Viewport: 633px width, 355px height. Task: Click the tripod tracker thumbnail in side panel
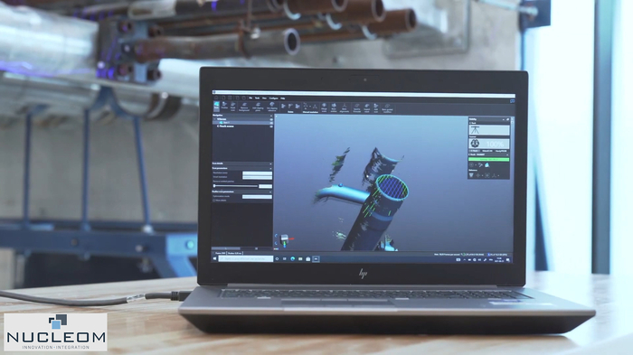tap(489, 130)
